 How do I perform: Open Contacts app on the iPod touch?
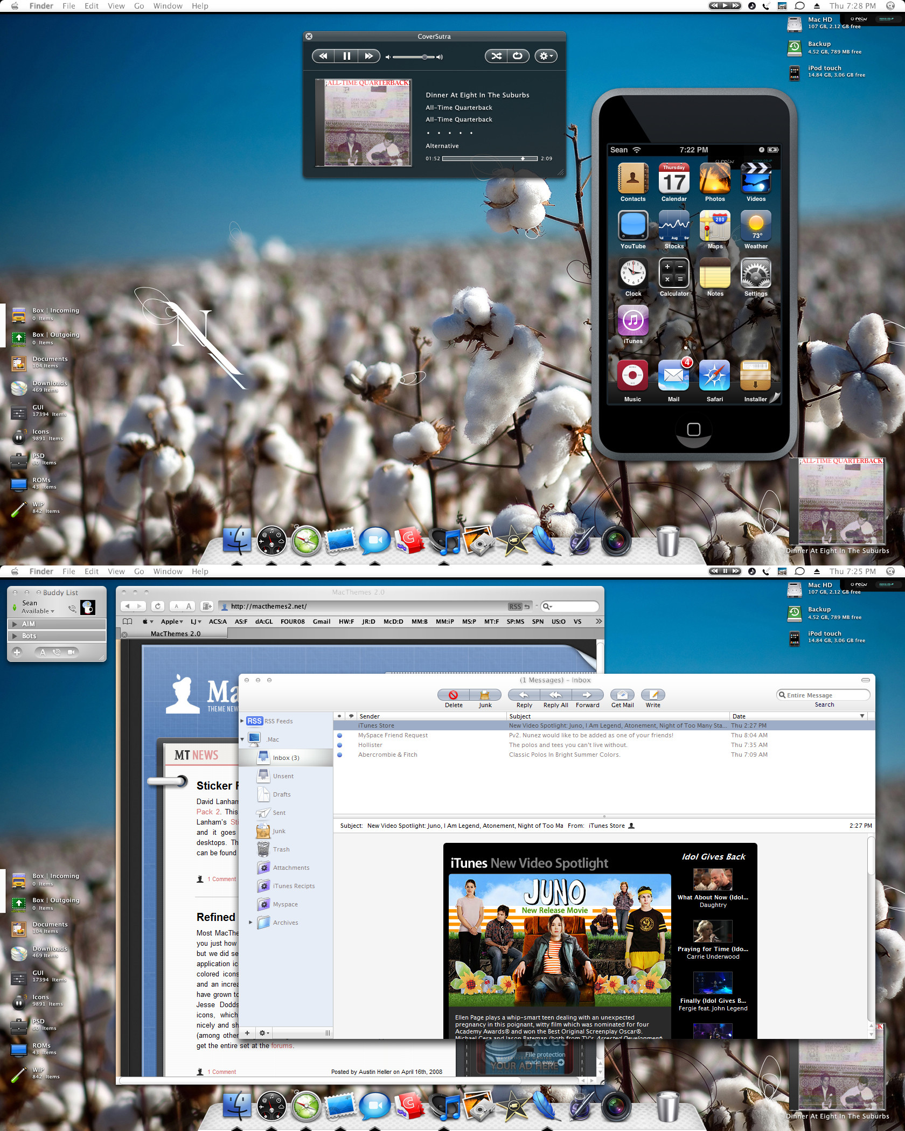(x=633, y=179)
